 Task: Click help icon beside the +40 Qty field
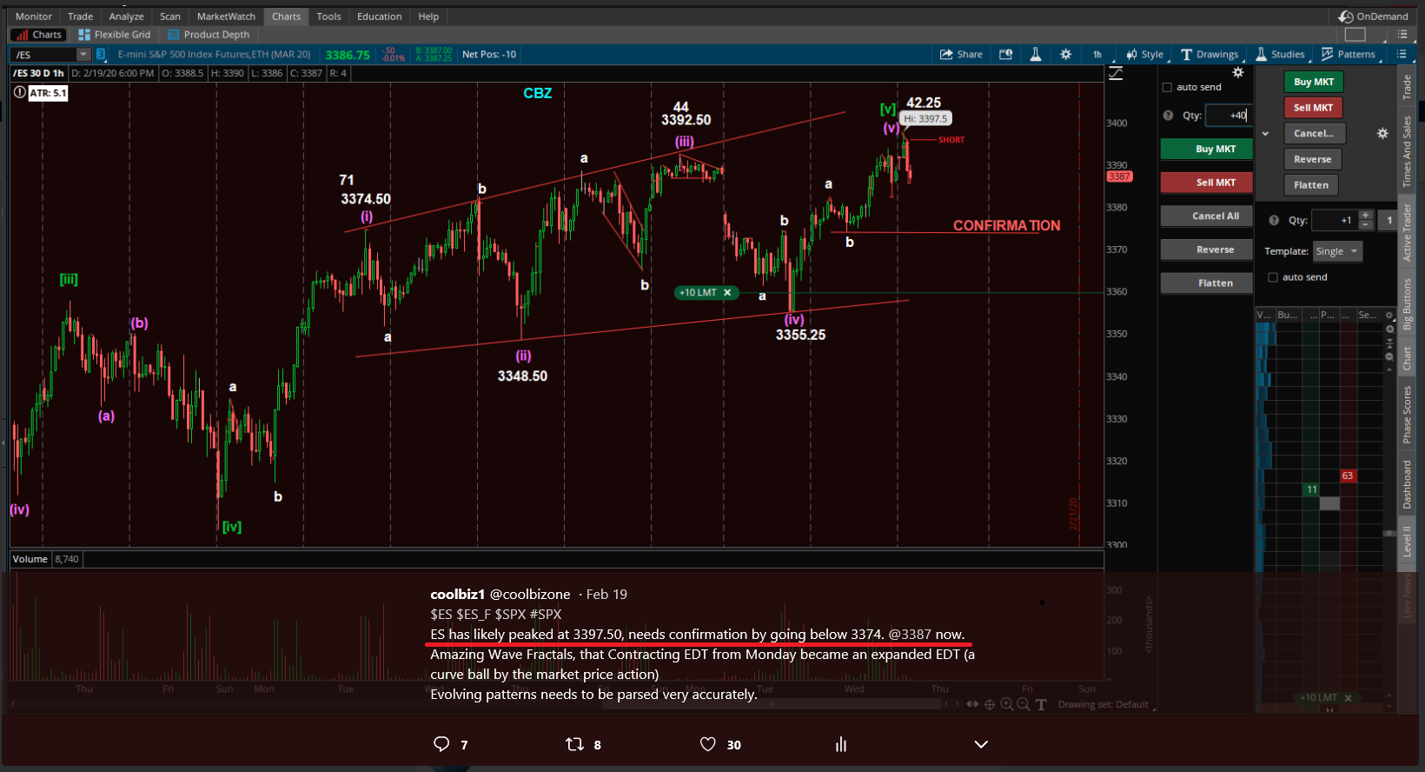pos(1169,116)
